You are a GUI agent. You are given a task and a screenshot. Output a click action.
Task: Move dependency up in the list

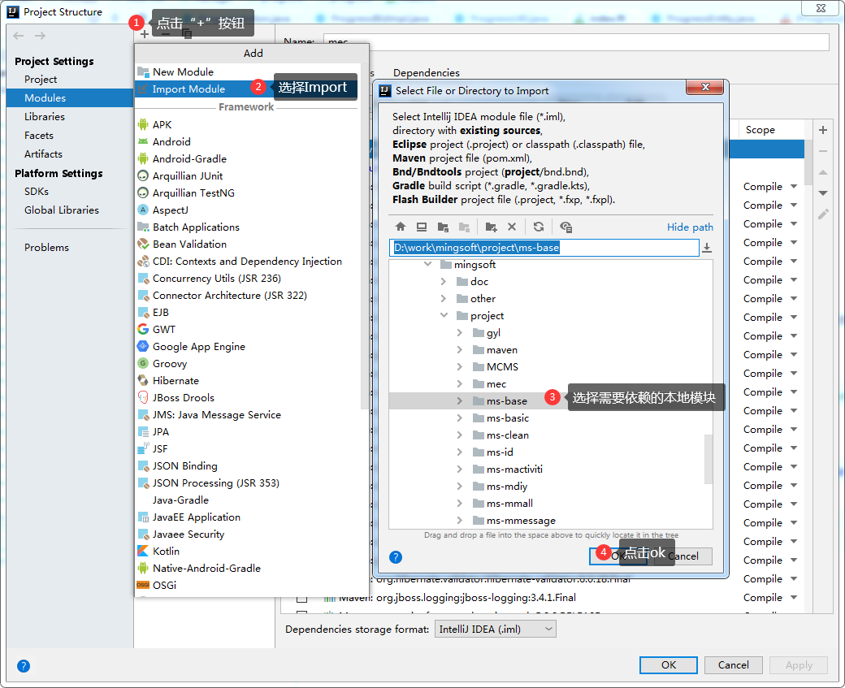tap(823, 172)
